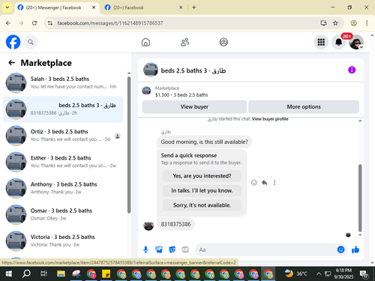Click 'Good morning, is this still available?' message
This screenshot has width=375, height=281.
tap(205, 142)
